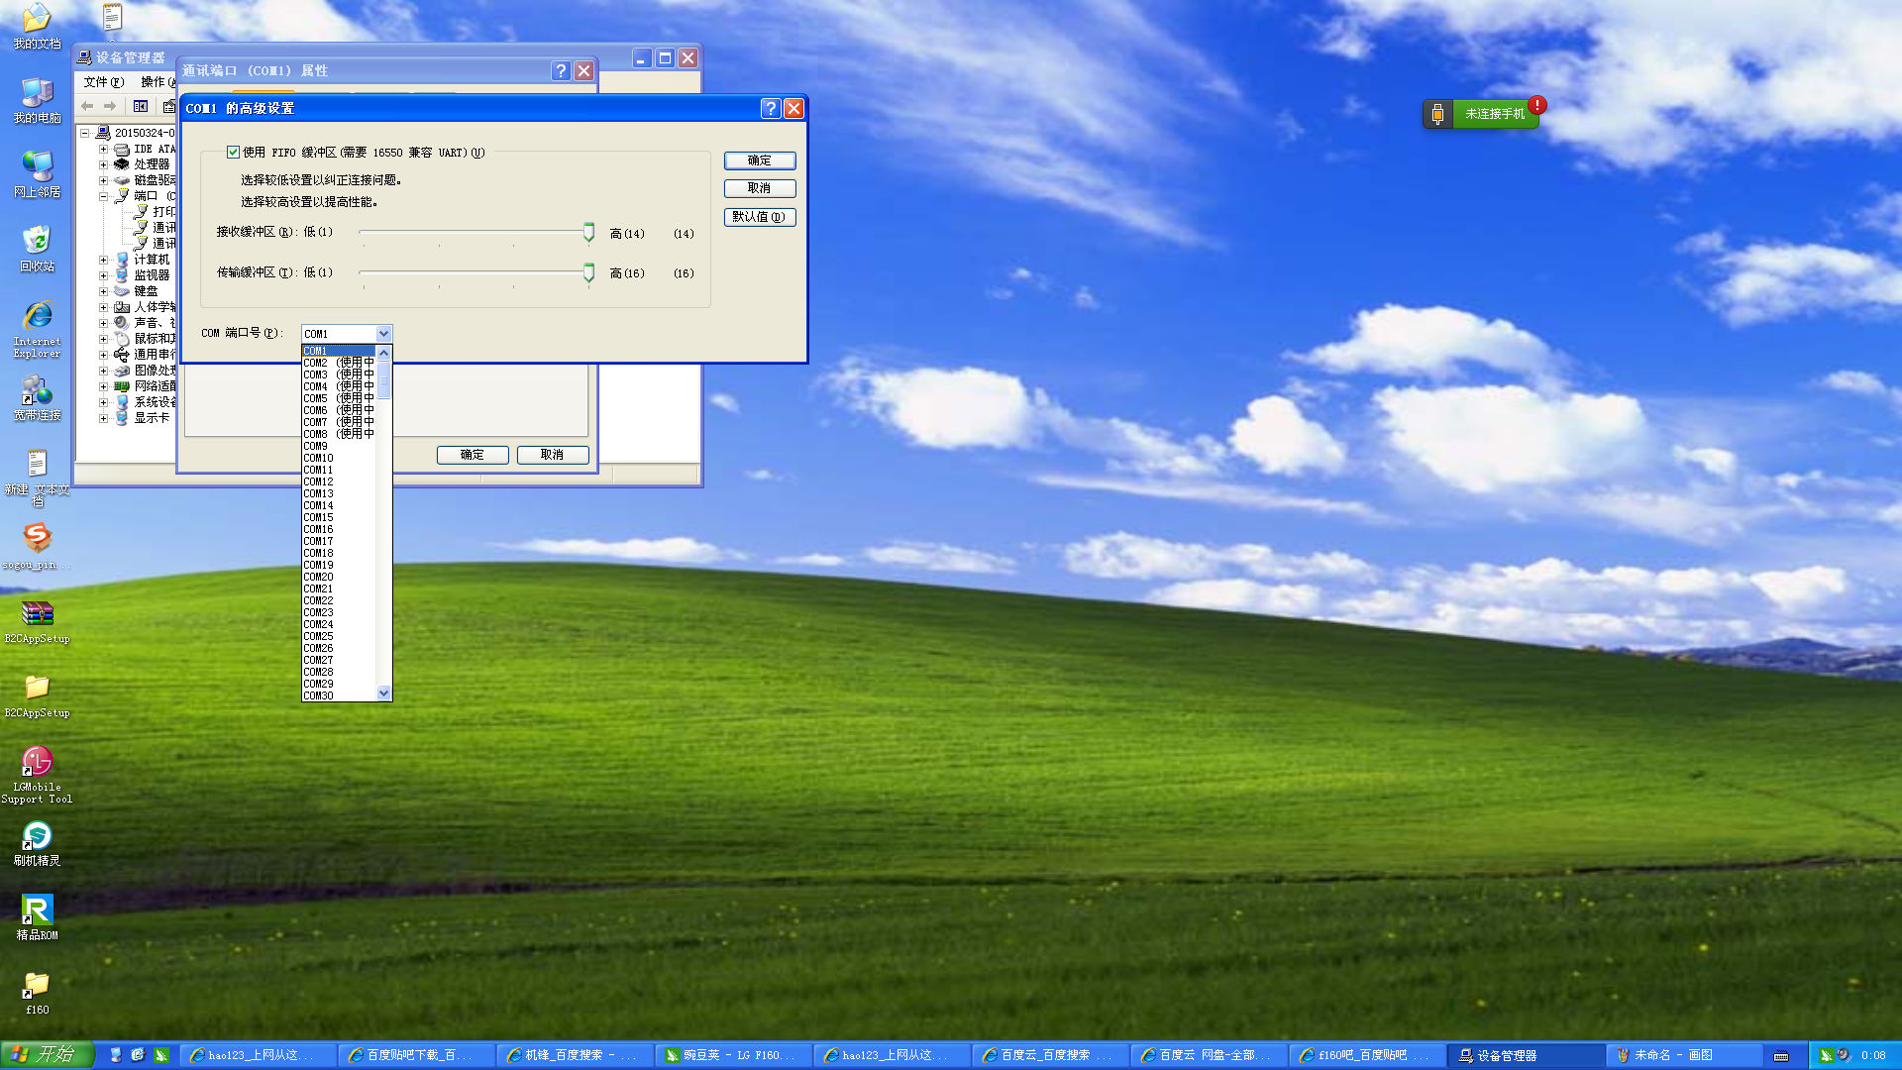
Task: Click 取消 in COM1 高级设置 dialog
Action: pyautogui.click(x=760, y=188)
